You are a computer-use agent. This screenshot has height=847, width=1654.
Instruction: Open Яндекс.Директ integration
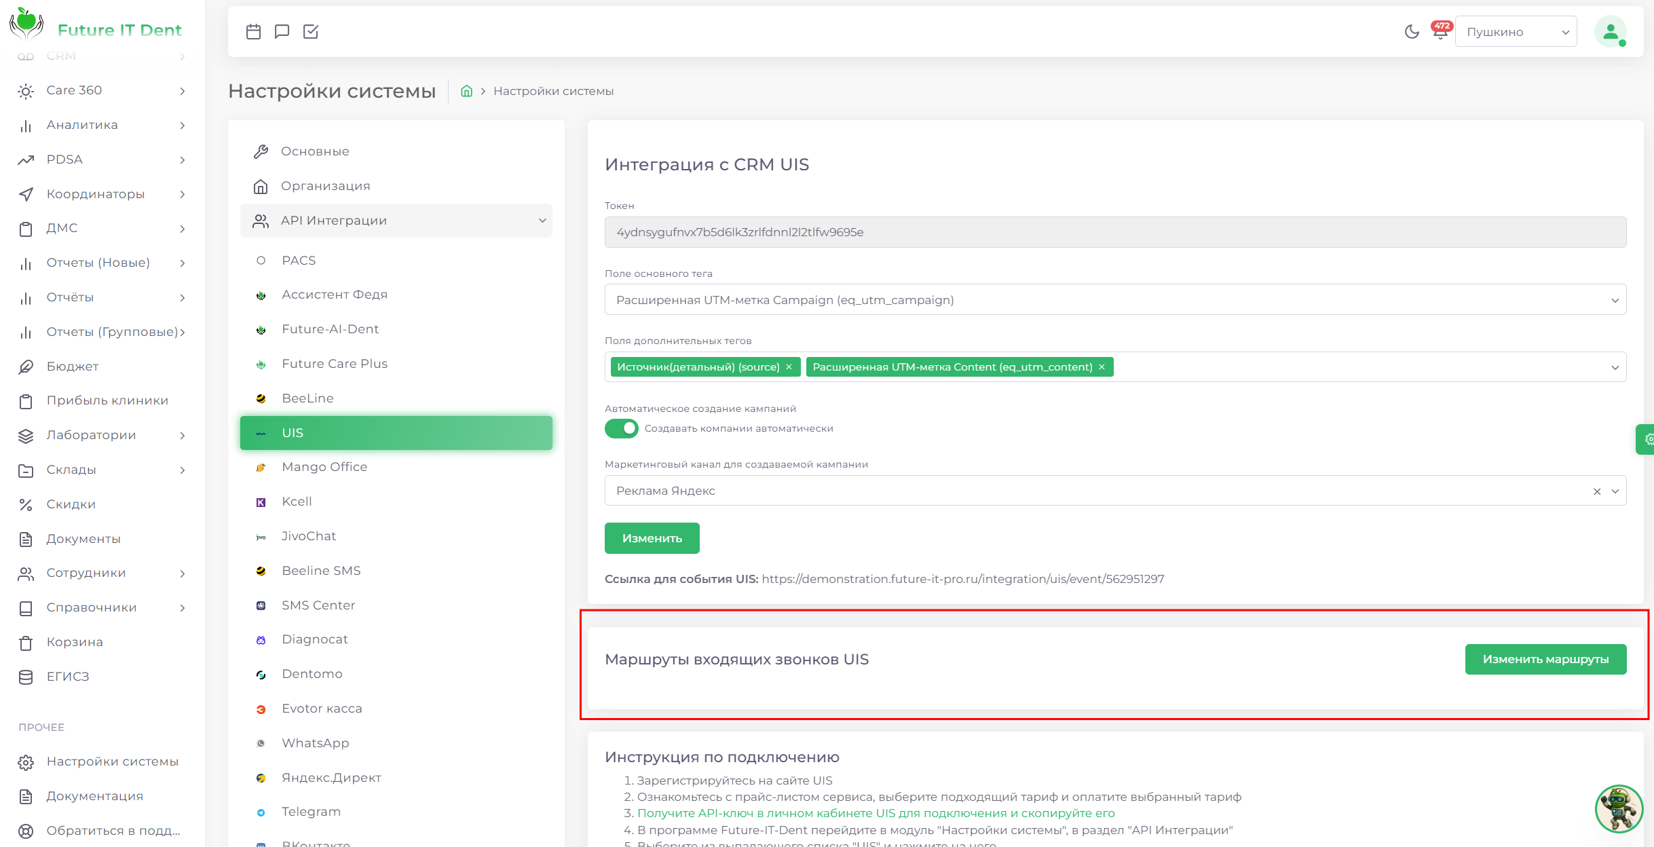pos(396,778)
